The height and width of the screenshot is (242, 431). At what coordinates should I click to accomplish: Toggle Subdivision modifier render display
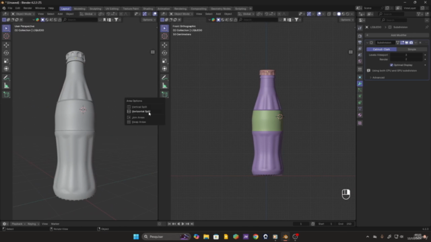click(x=411, y=42)
